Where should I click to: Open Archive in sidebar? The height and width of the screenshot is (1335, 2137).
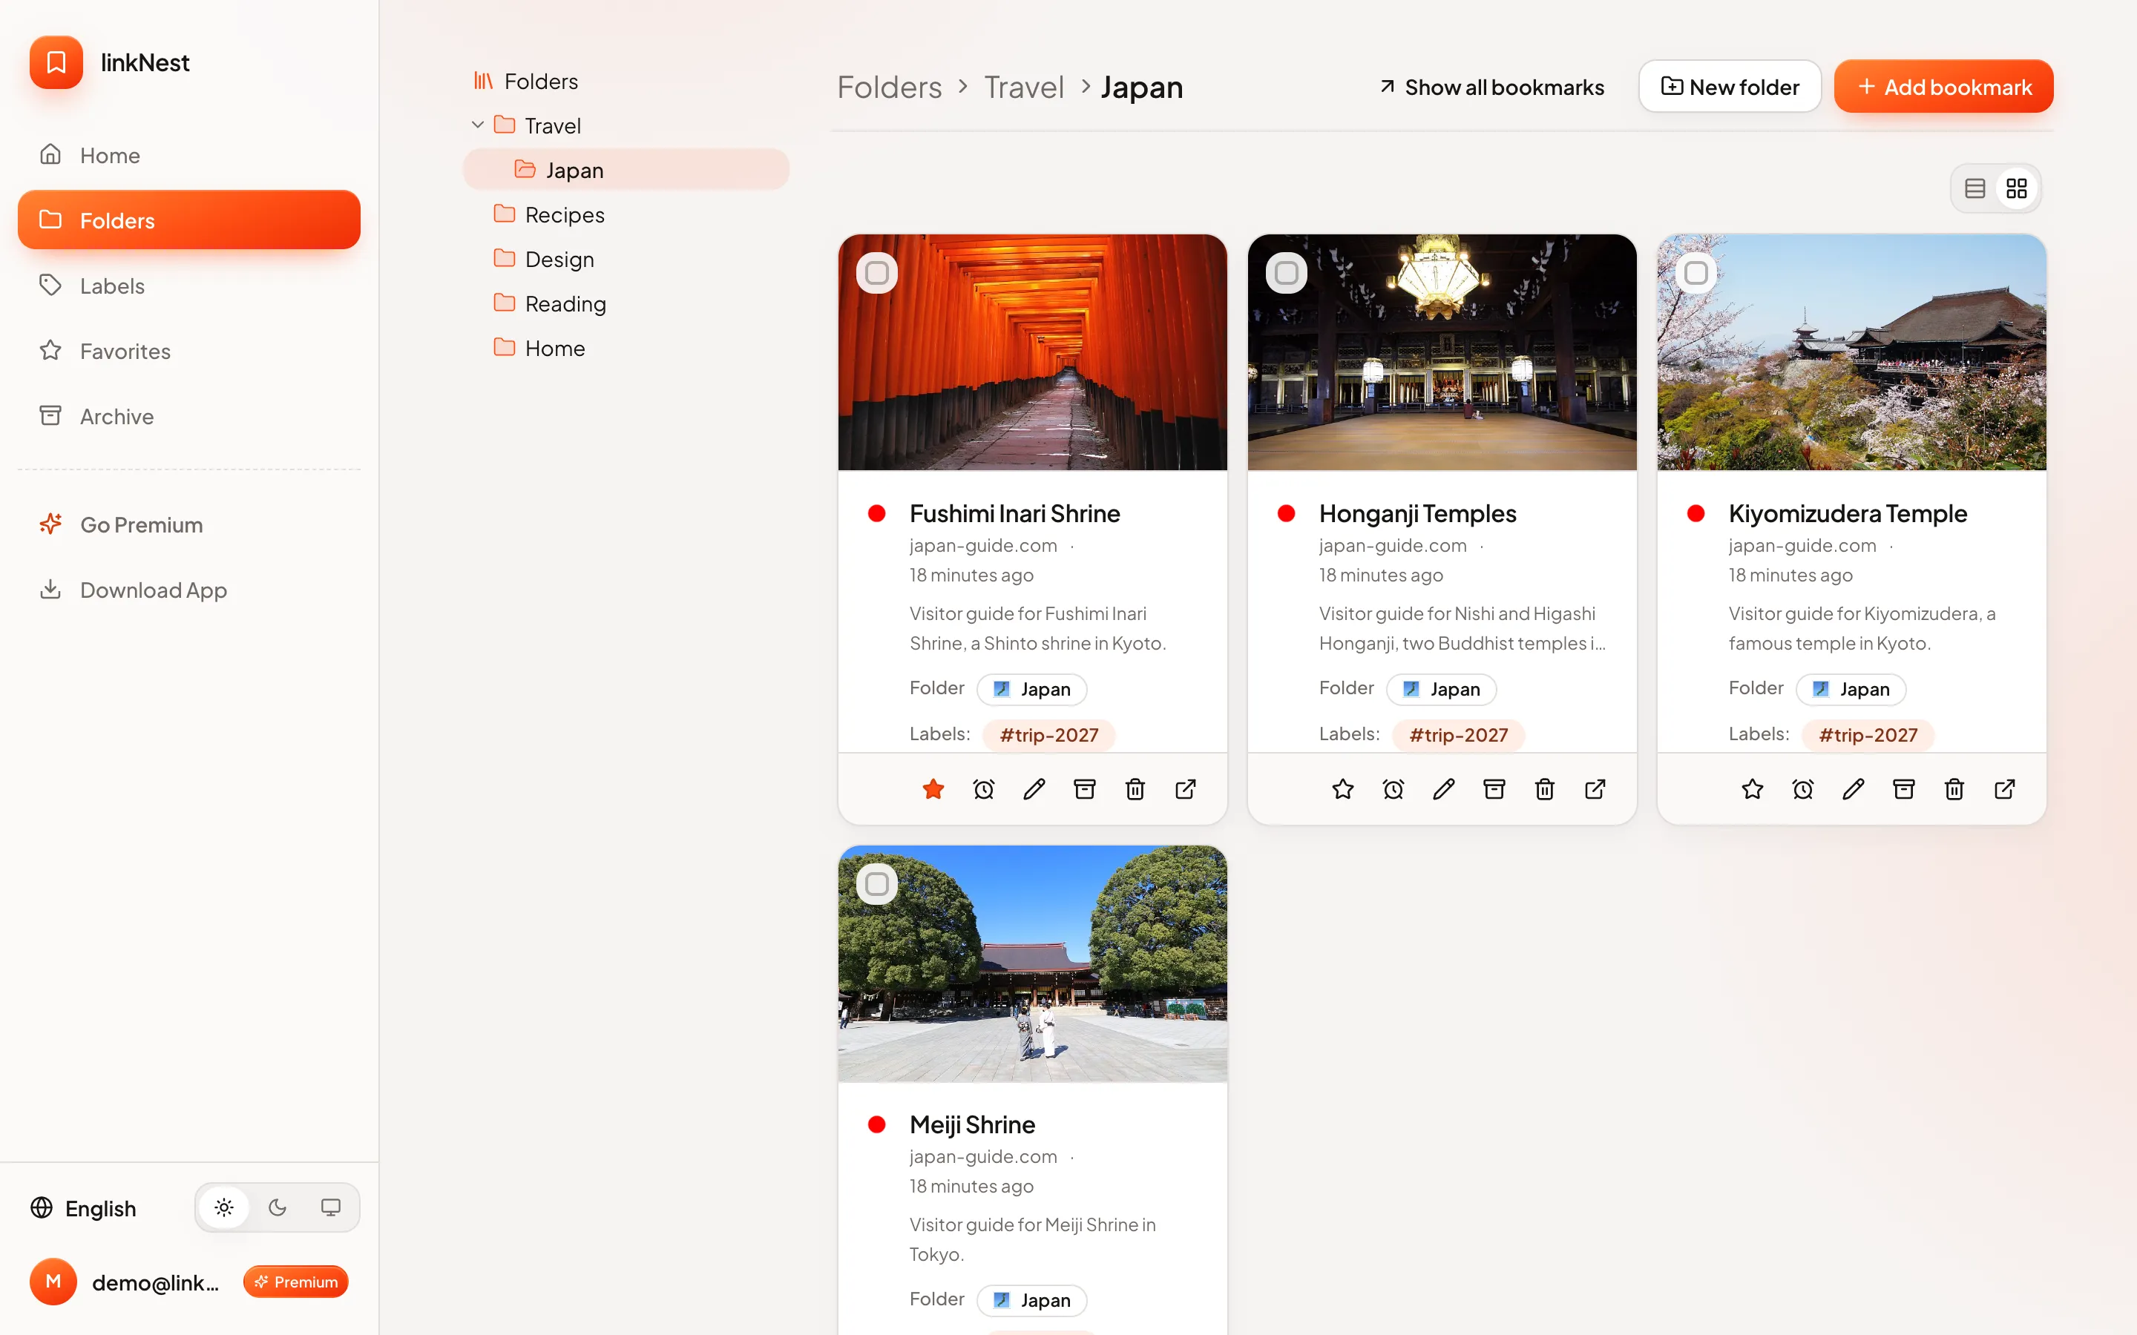point(189,416)
